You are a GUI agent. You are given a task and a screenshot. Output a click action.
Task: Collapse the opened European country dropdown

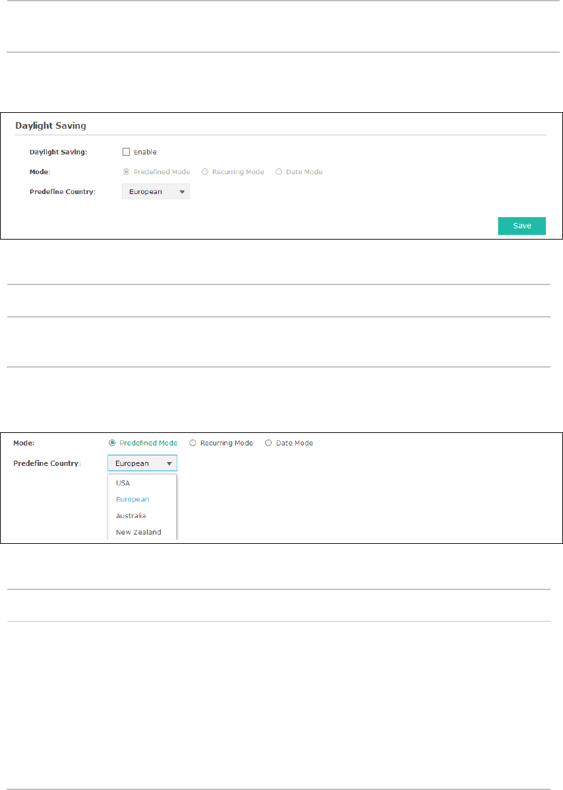point(142,463)
